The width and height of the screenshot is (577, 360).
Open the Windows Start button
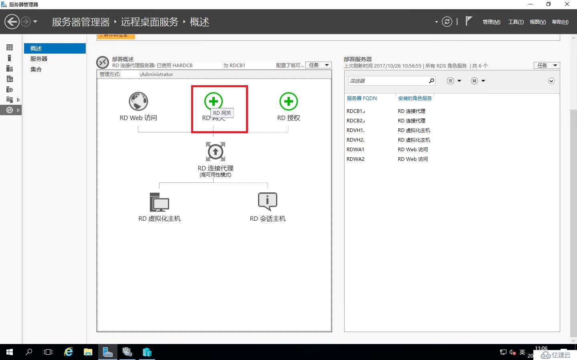point(10,352)
